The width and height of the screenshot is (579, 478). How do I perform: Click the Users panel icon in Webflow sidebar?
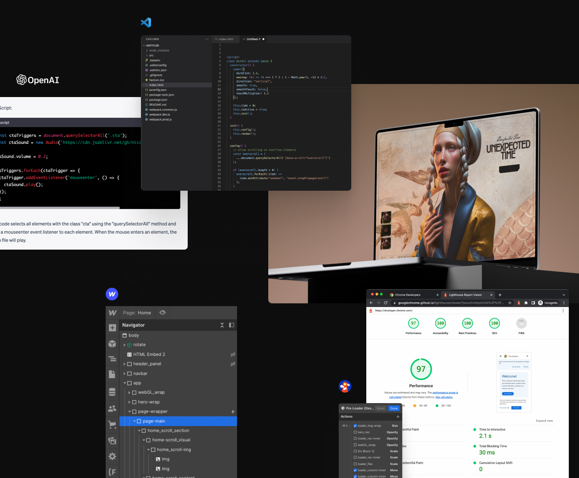[112, 408]
